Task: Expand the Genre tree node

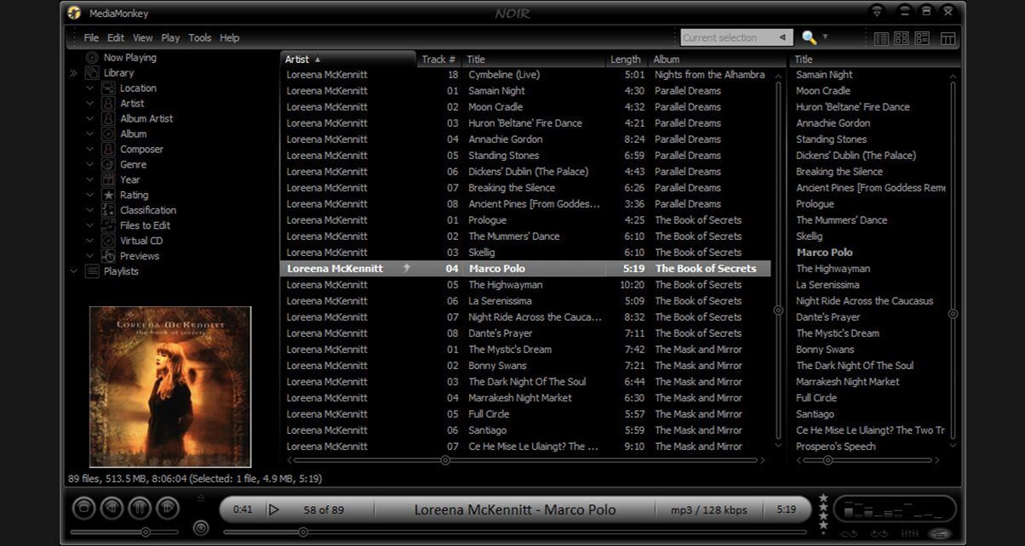Action: coord(89,165)
